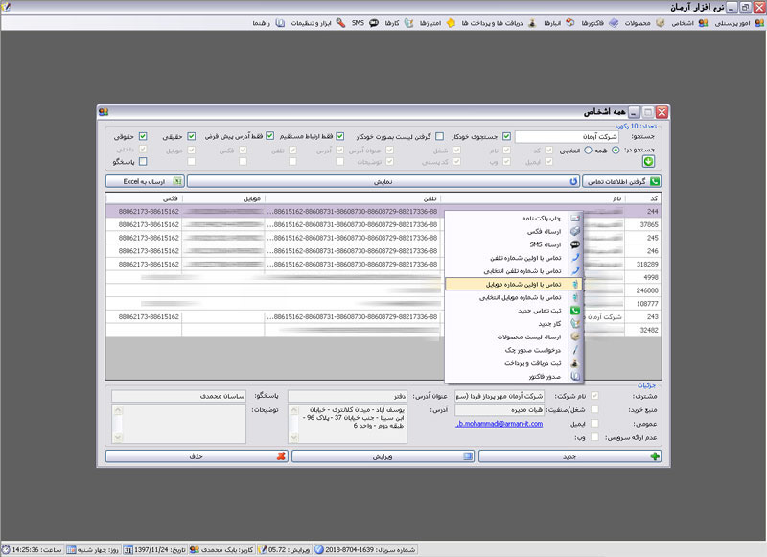
Task: Click the main window title bar app icon
Action: pyautogui.click(x=6, y=7)
